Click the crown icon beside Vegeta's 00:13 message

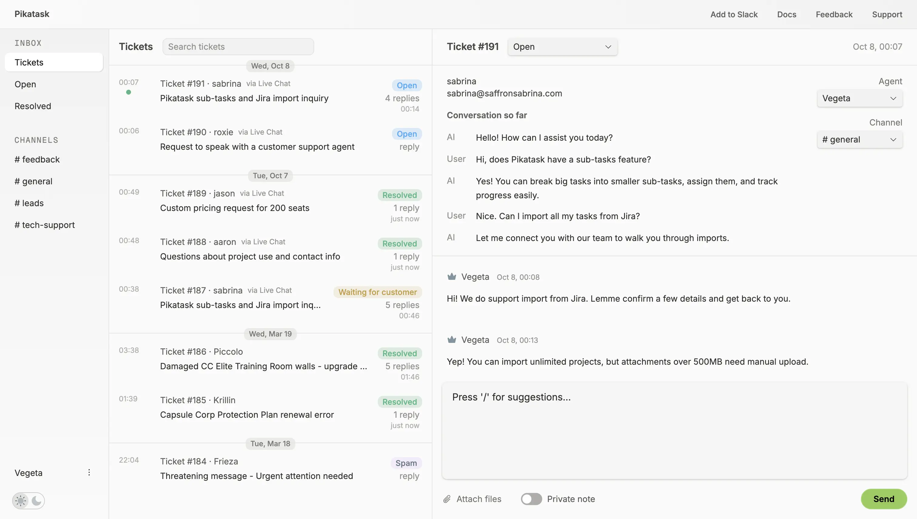tap(451, 339)
